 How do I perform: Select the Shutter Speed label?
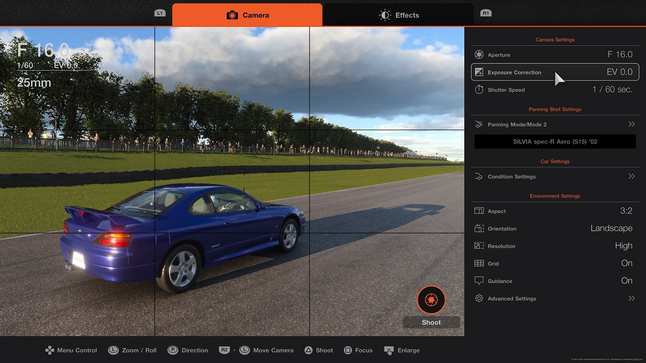pos(506,90)
